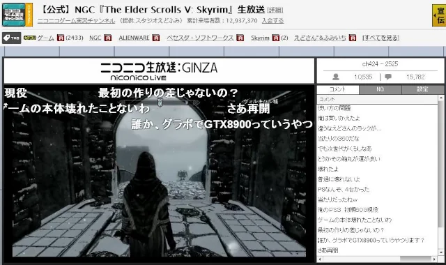The height and width of the screenshot is (265, 446).
Task: Open the NGC tag link
Action: point(95,38)
